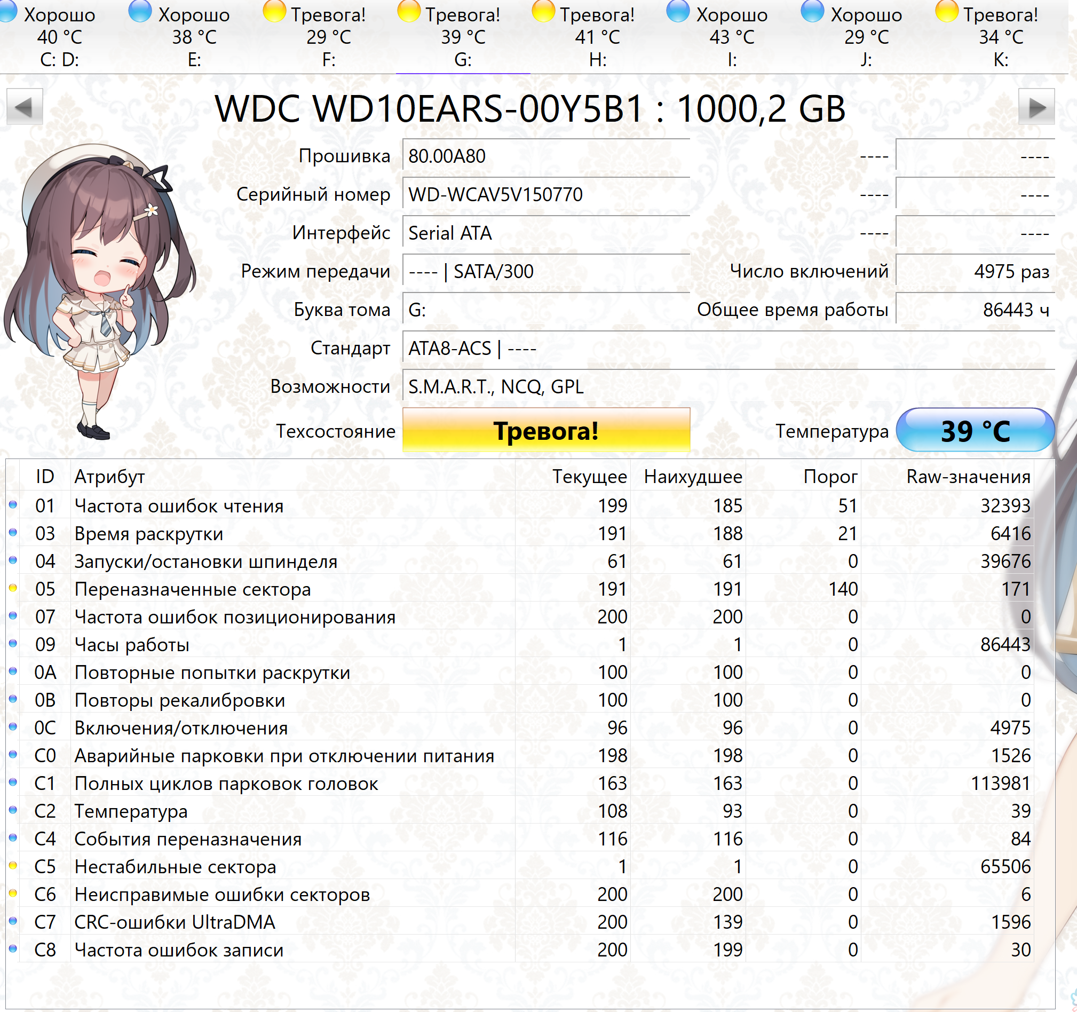The height and width of the screenshot is (1012, 1077).
Task: Select row События переназначения
Action: point(520,839)
